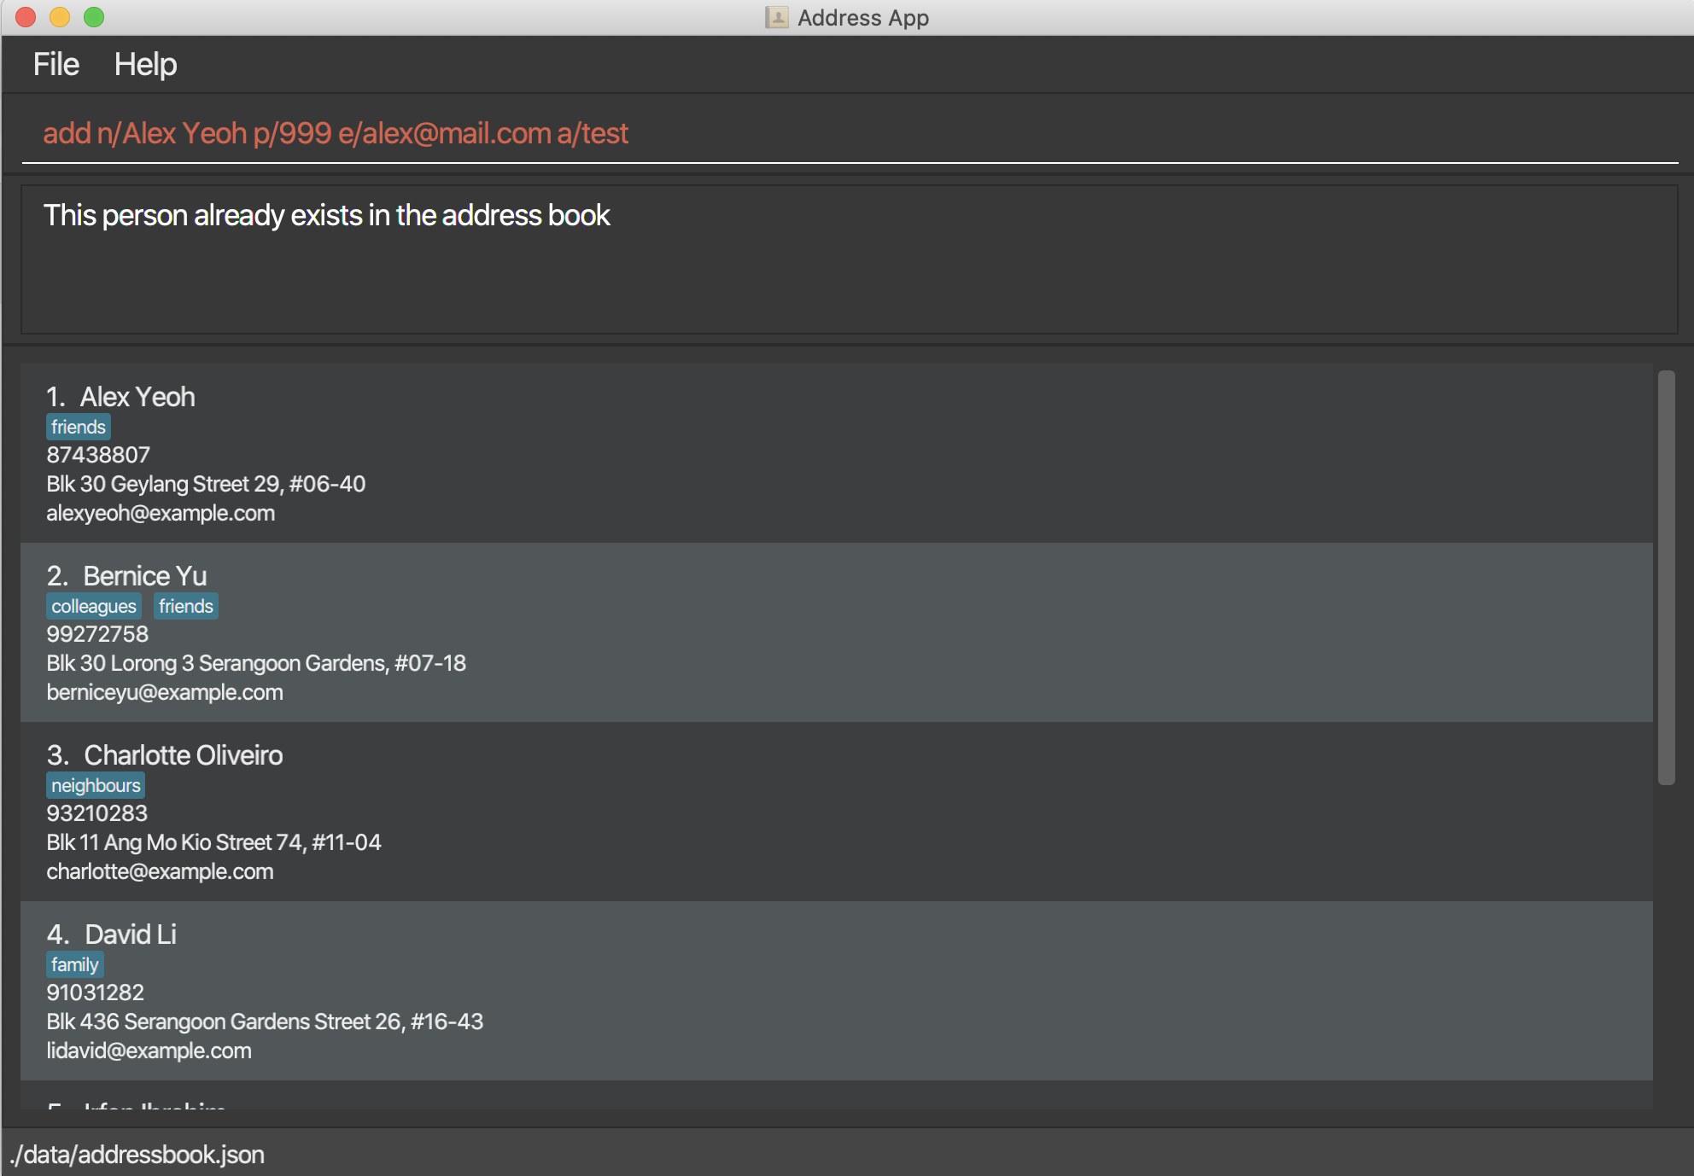The image size is (1694, 1176).
Task: Click the yellow minimize window button
Action: (60, 17)
